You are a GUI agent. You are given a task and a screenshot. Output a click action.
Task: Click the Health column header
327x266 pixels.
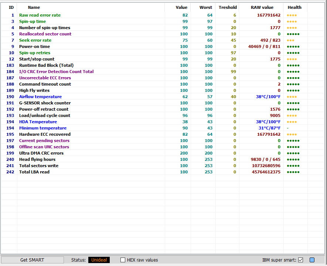point(294,7)
